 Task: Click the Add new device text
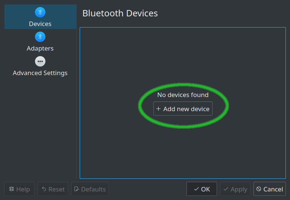[x=186, y=109]
